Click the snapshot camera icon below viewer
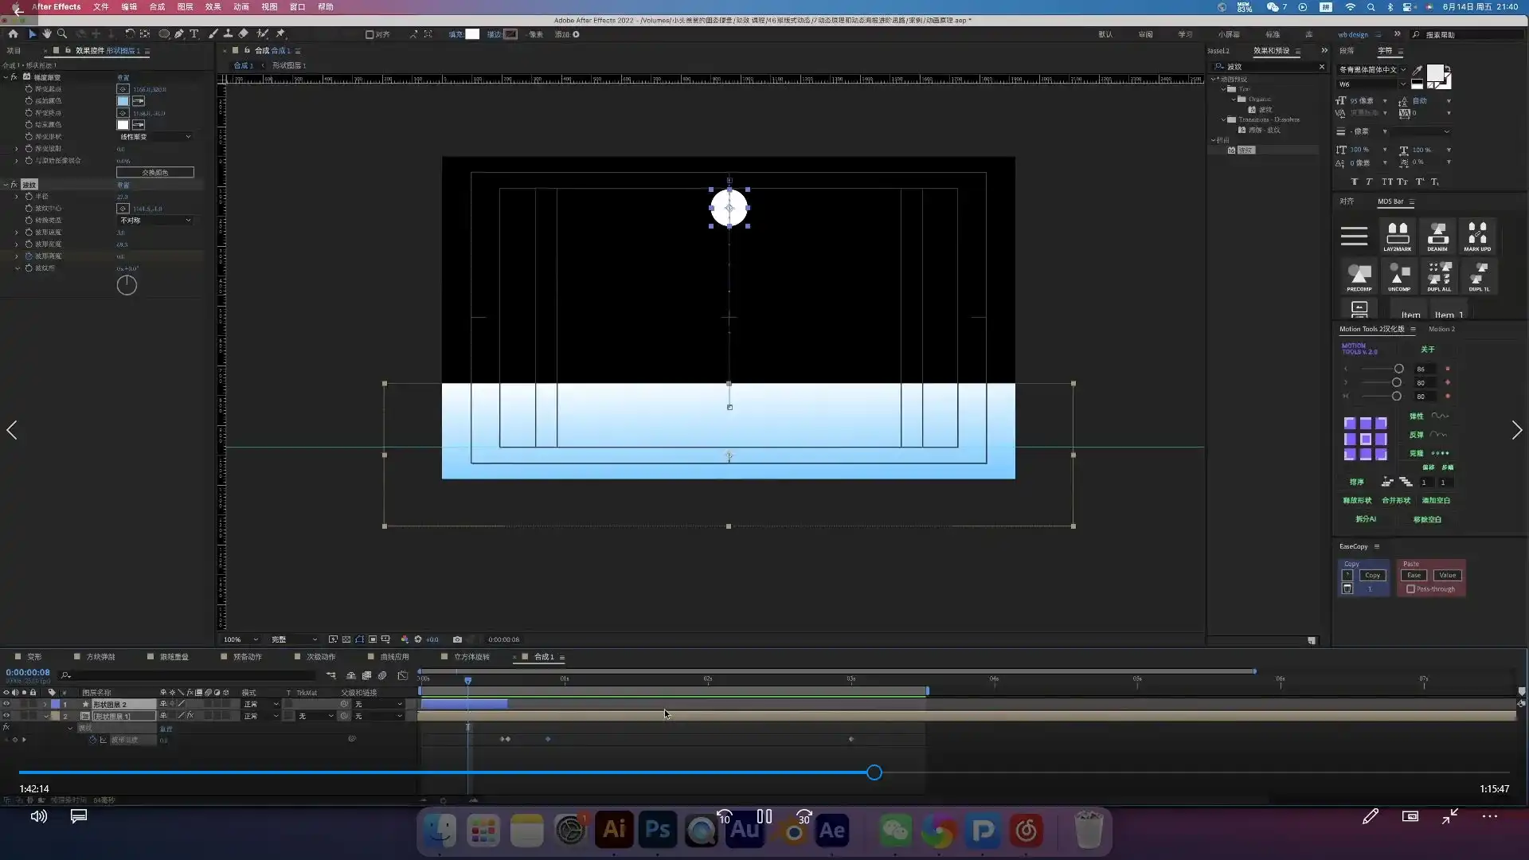 click(457, 639)
